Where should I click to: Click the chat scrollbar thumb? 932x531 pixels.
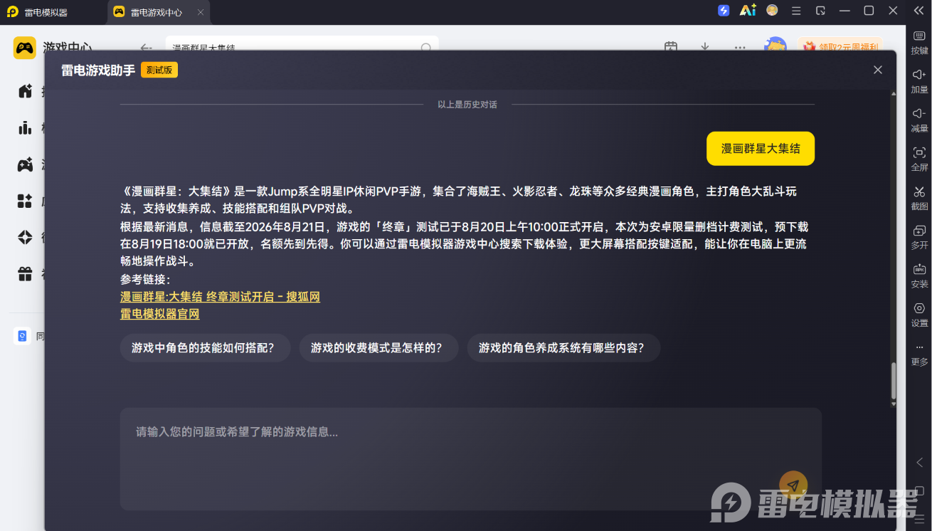[x=894, y=381]
